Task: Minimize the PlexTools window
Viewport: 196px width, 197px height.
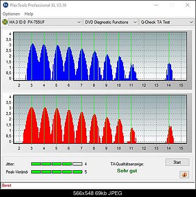Action: tap(156, 5)
